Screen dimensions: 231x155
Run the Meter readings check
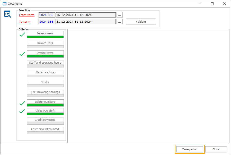click(45, 72)
